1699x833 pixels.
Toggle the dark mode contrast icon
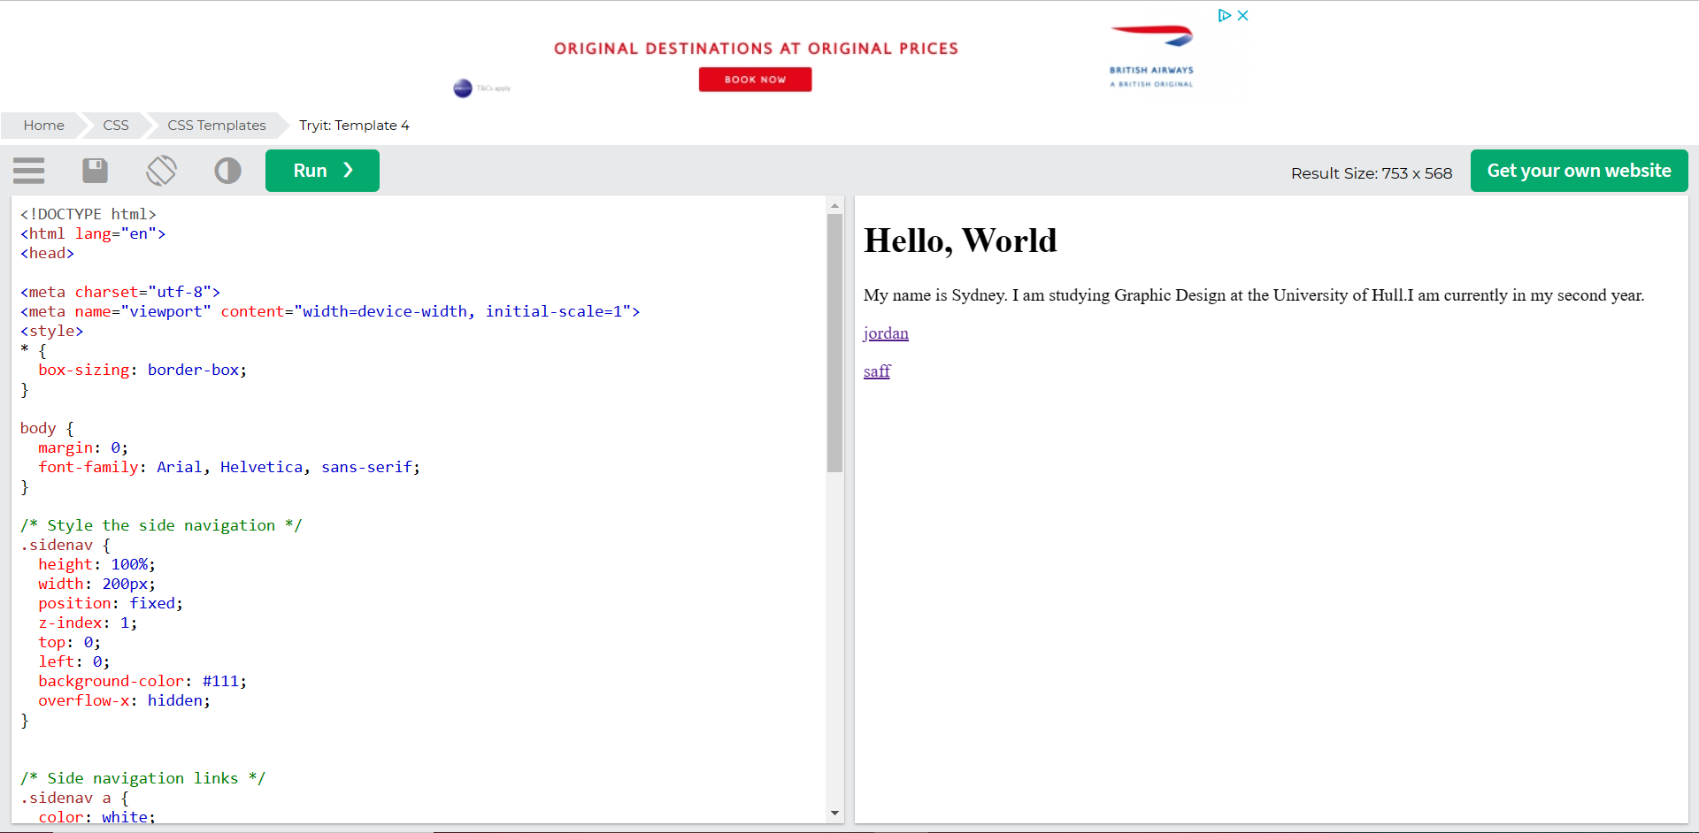tap(227, 171)
